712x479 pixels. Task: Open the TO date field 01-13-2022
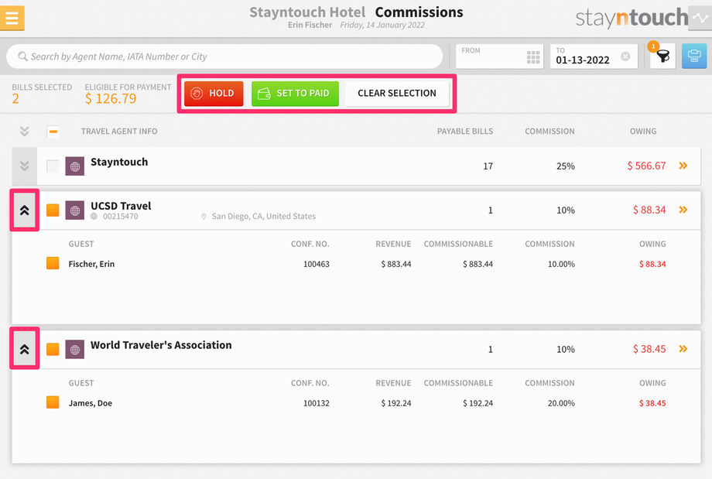[594, 56]
